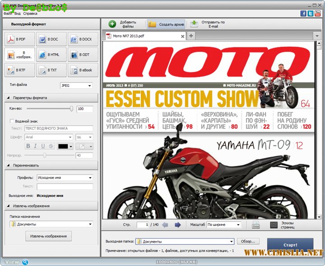The width and height of the screenshot is (325, 266).
Task: Click the Send by E-mail icon
Action: click(194, 24)
